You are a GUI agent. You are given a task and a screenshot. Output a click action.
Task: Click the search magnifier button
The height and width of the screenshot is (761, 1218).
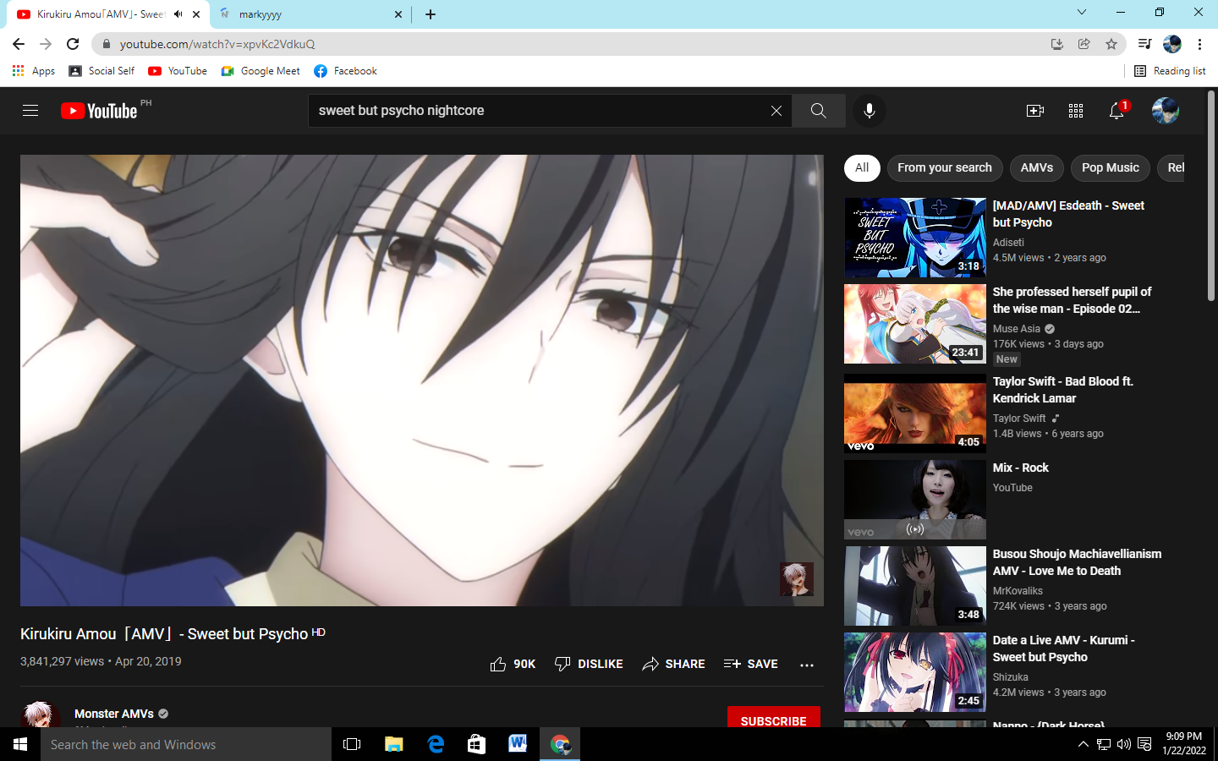(818, 111)
